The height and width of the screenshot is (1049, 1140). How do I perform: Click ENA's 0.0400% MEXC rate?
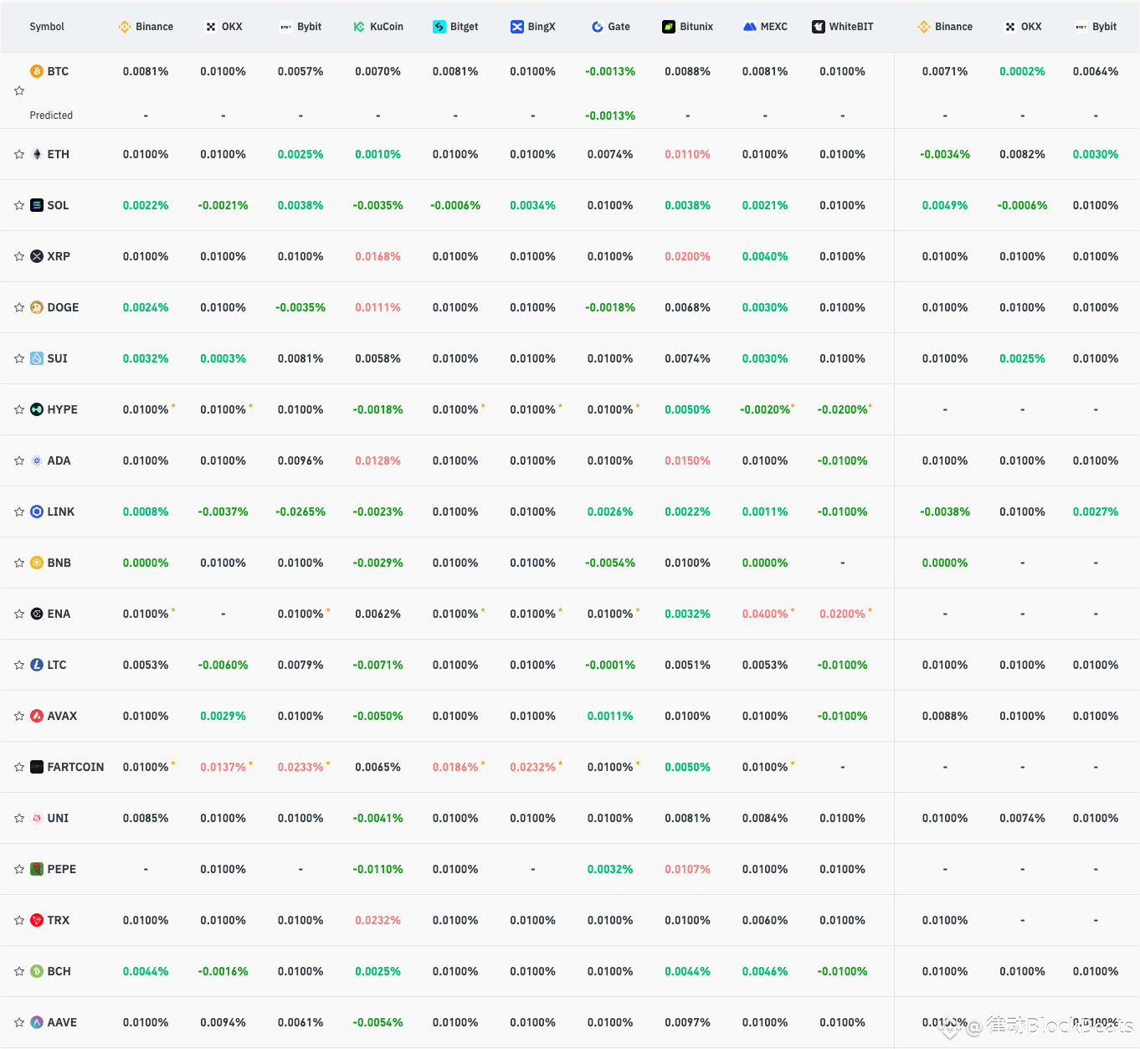point(765,614)
